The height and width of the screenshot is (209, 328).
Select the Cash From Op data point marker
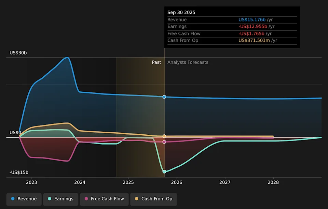coord(164,136)
